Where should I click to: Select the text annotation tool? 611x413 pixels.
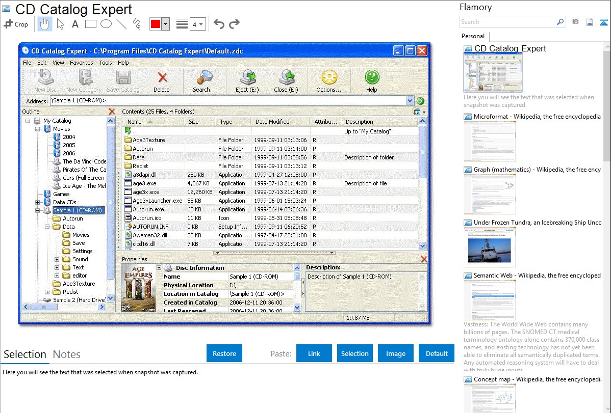click(75, 24)
